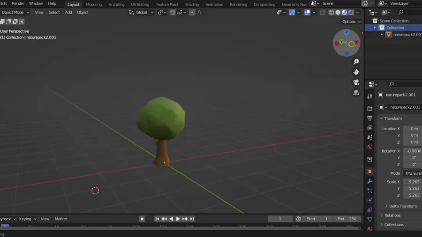Open the timeline Marker menu

tap(61, 219)
